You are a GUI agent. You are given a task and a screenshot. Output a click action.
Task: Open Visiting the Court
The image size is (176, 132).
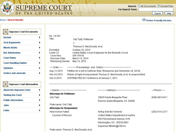pos(13,95)
